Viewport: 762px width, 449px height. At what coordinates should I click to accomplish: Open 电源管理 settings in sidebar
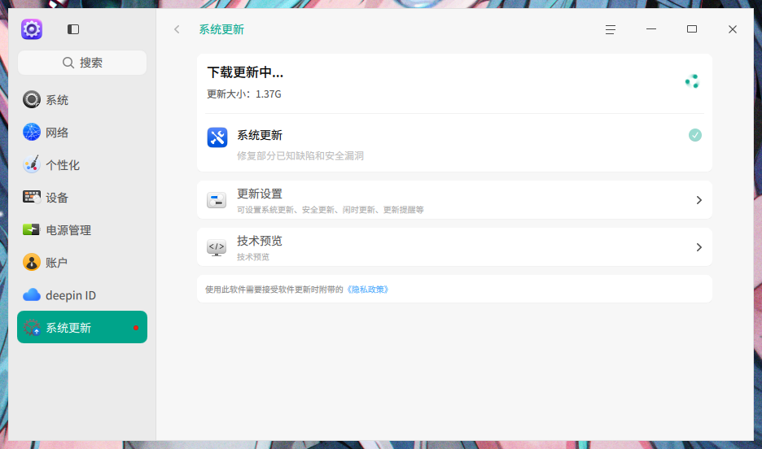[82, 230]
